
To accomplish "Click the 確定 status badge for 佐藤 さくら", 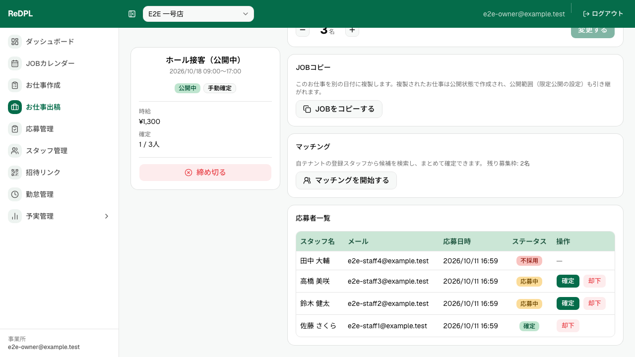I will pos(529,326).
